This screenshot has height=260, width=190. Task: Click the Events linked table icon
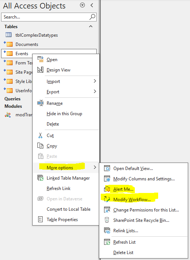pos(8,53)
